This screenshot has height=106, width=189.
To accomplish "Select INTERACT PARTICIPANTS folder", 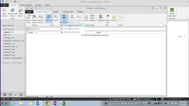I will [14, 58].
